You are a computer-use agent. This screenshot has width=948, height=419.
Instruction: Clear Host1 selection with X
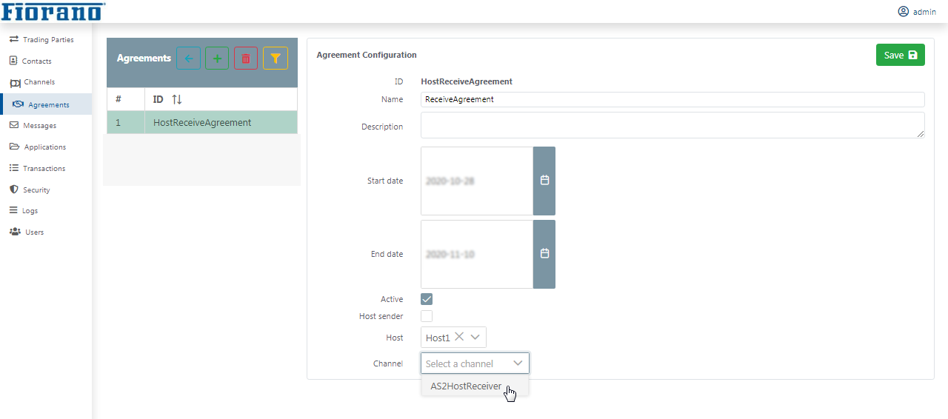[459, 337]
